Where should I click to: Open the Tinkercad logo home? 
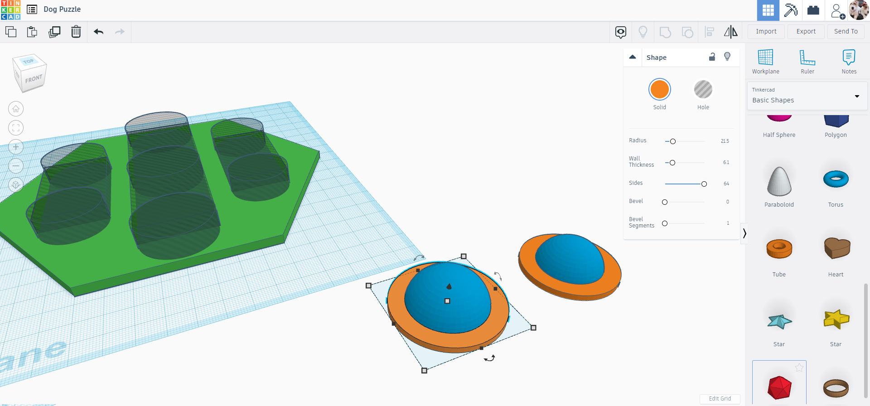pos(10,10)
